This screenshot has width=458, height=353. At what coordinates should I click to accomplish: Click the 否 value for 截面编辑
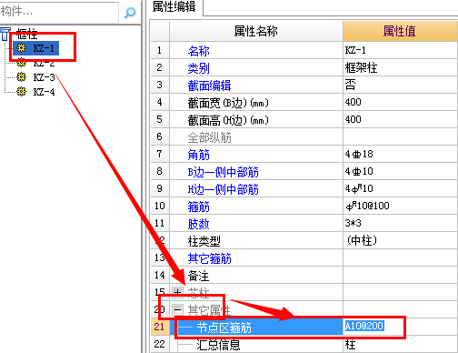click(400, 85)
